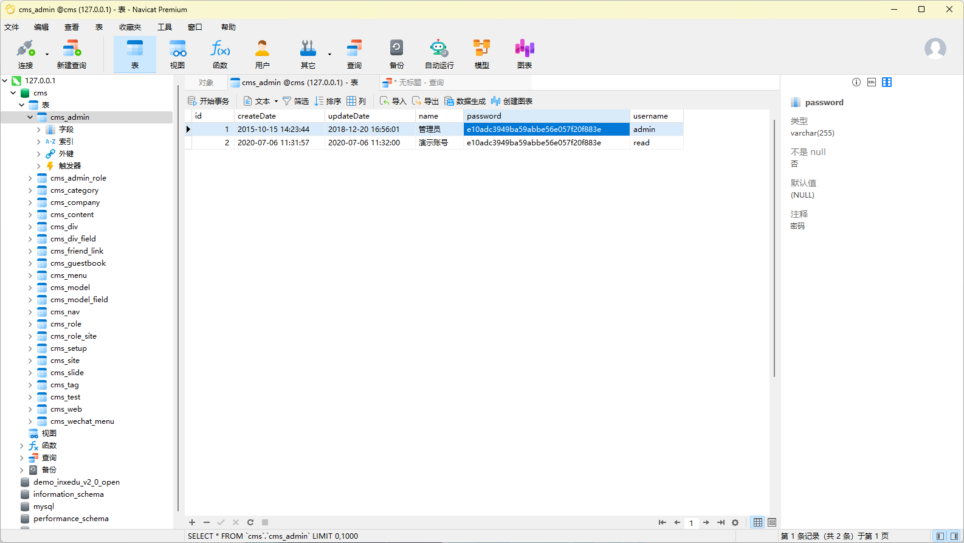Image resolution: width=964 pixels, height=543 pixels.
Task: Select the Table (表) toolbar icon
Action: tap(135, 54)
